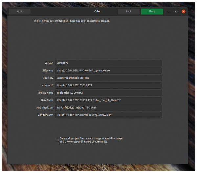Click the MD5 Checksum label

point(45,108)
